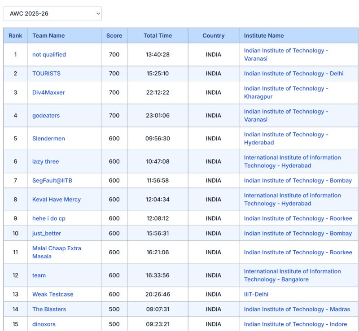The image size is (359, 331).
Task: Open the Indian Institute of Technology - Madras link
Action: coord(297,309)
